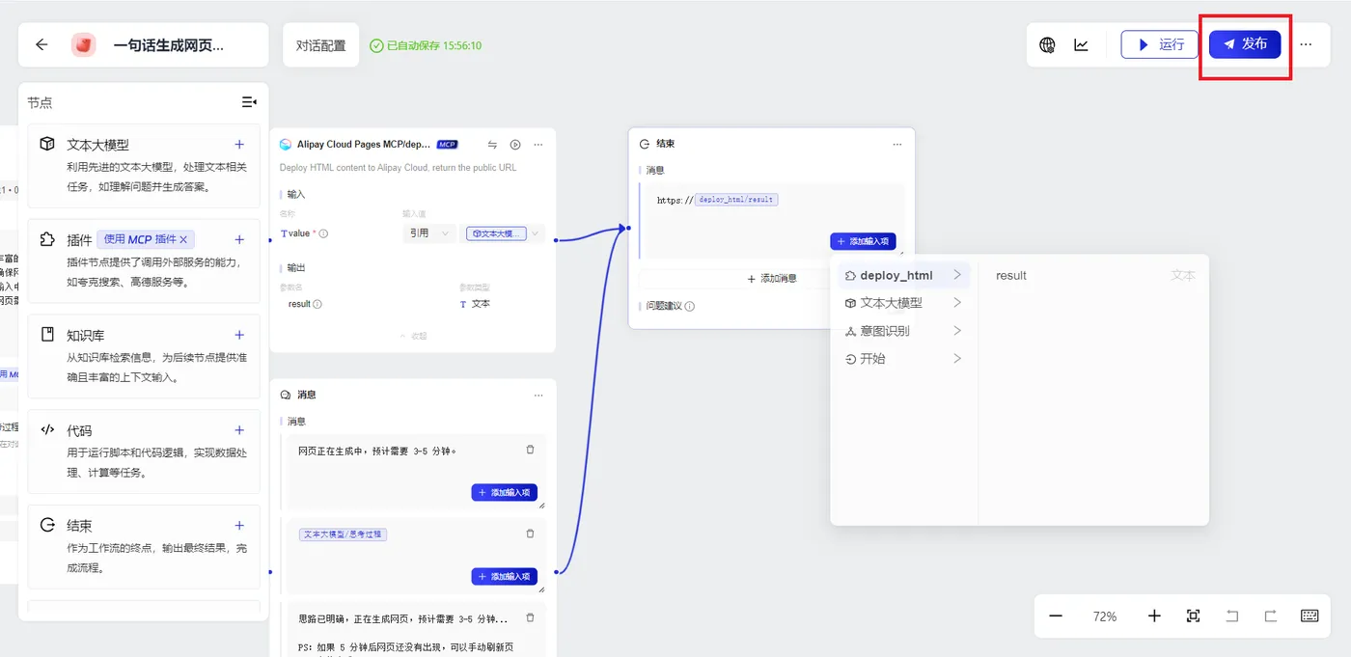
Task: Click the redo arrow in bottom toolbar
Action: coord(1271,616)
